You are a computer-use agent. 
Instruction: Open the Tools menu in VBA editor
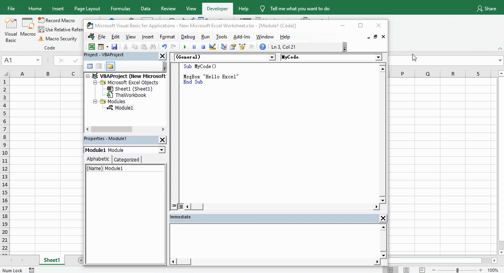[222, 37]
